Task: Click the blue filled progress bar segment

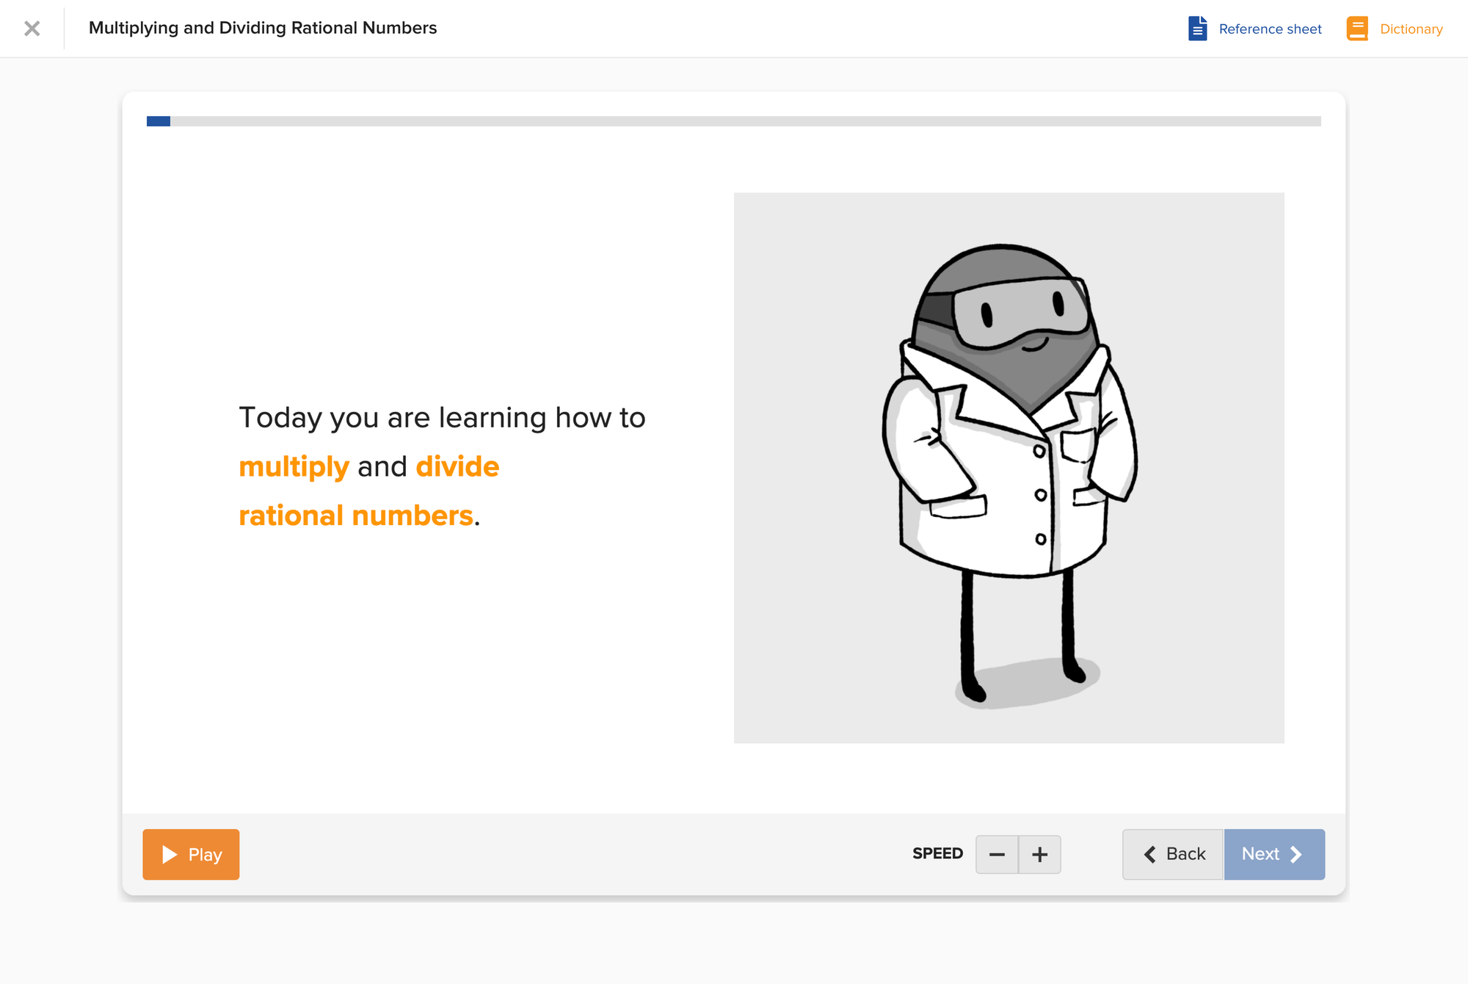Action: click(159, 121)
